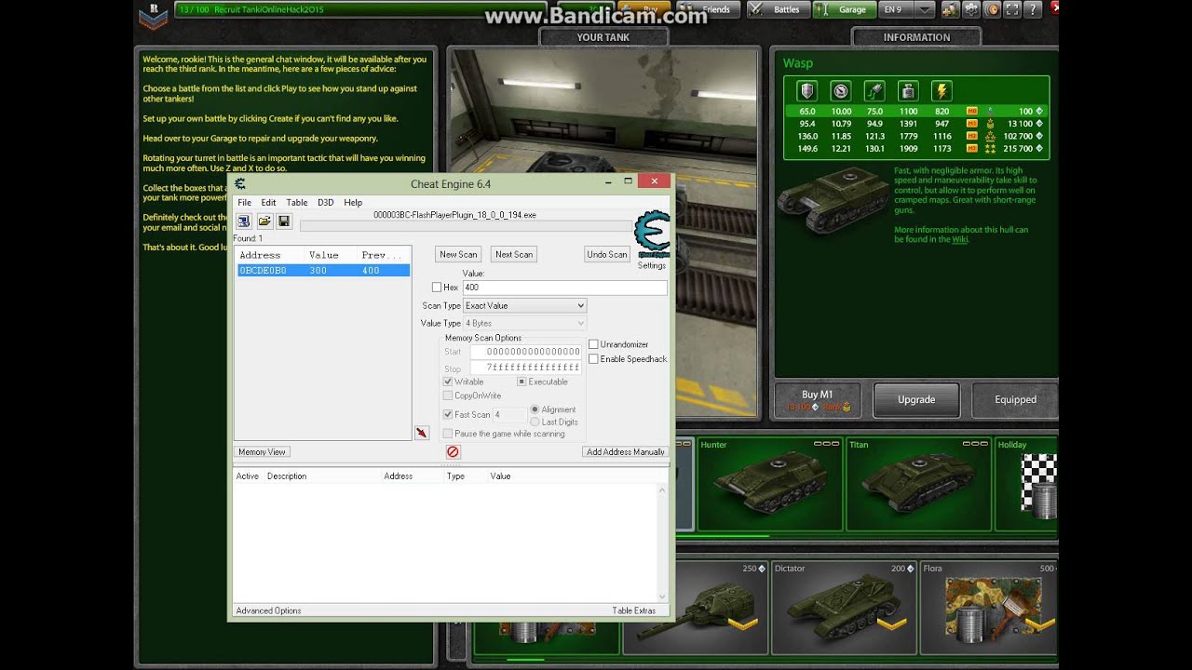Click the Next Scan button
The width and height of the screenshot is (1192, 670).
(514, 254)
